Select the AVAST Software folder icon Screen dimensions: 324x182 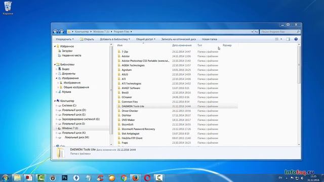click(x=119, y=88)
